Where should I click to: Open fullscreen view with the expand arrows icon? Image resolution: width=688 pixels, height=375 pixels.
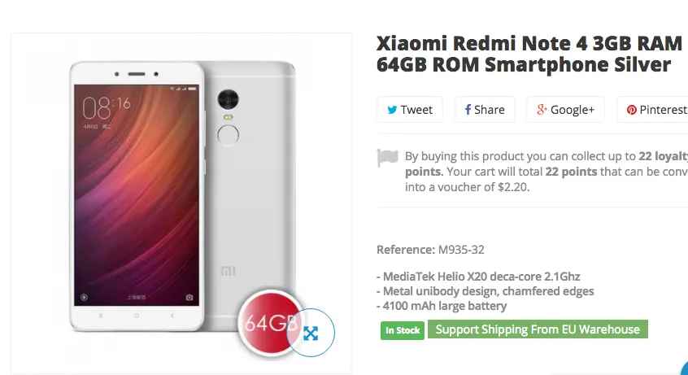(x=311, y=334)
